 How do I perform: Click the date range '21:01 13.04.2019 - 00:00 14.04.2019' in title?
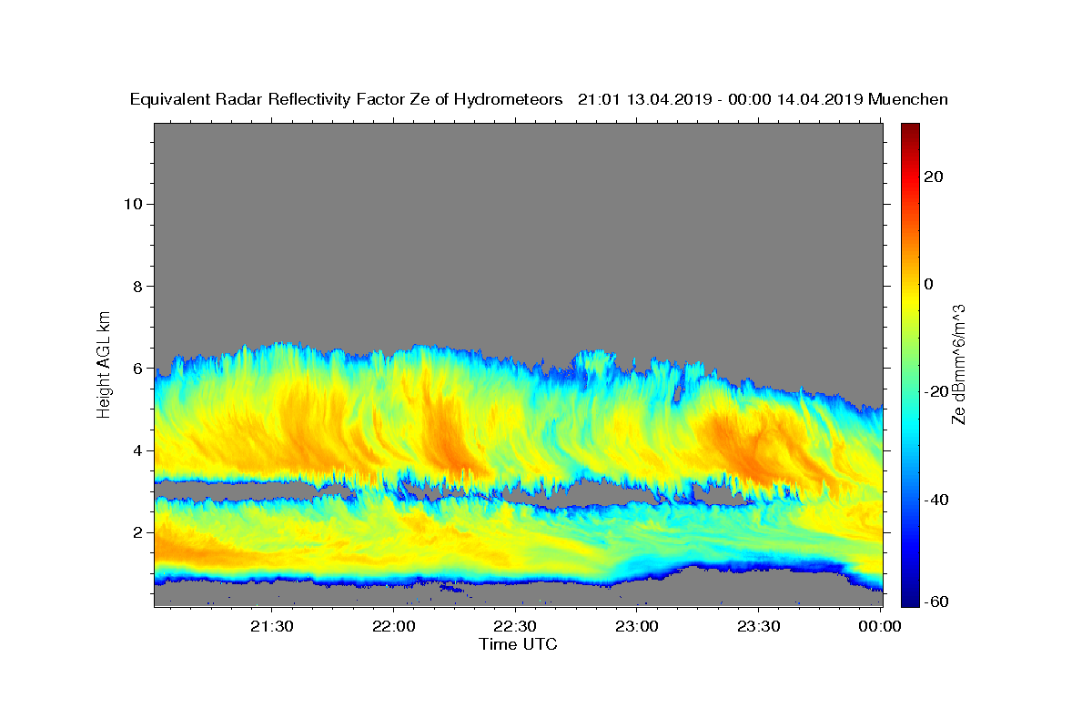[x=721, y=99]
